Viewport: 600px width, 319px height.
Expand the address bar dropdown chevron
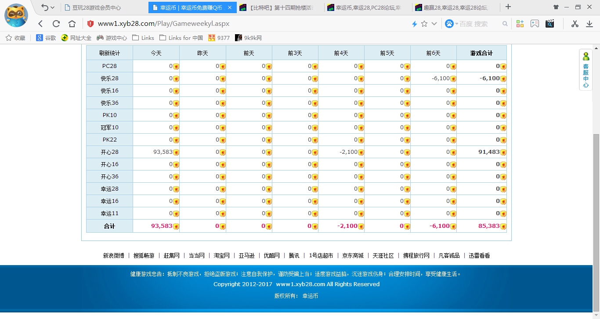tap(434, 24)
